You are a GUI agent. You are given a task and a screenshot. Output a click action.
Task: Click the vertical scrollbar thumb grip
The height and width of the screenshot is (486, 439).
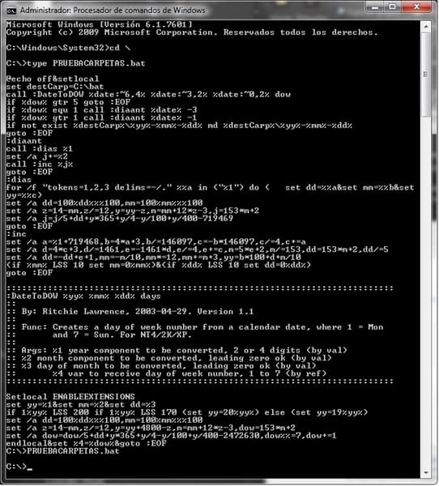(425, 75)
